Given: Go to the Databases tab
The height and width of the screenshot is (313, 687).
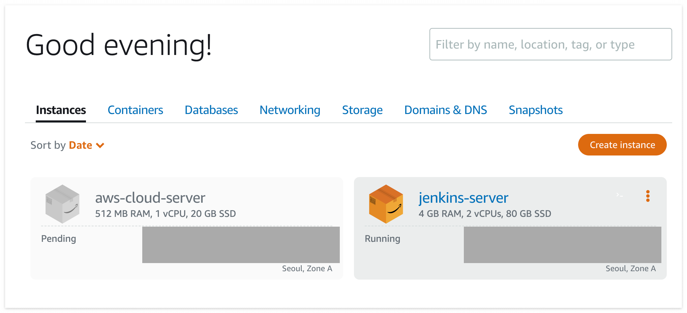Looking at the screenshot, I should 211,110.
